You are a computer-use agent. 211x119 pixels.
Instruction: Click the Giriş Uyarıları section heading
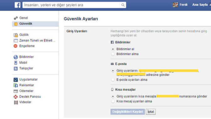coord(77,31)
